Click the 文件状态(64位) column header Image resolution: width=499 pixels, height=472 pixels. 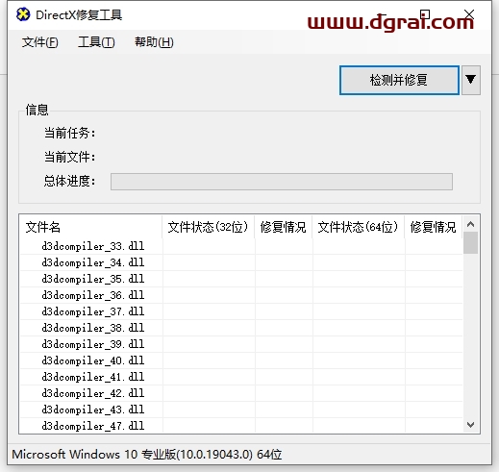(x=359, y=227)
